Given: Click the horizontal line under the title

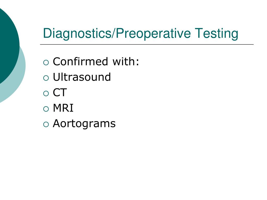Looking at the screenshot, I should coord(147,44).
